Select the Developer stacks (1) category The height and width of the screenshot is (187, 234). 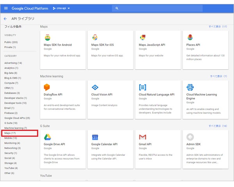coord(16,98)
